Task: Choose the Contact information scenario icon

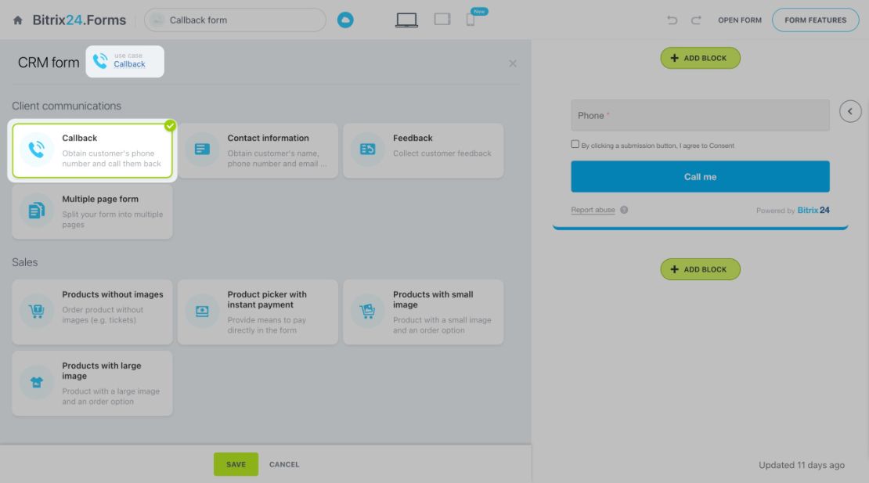Action: pyautogui.click(x=202, y=149)
